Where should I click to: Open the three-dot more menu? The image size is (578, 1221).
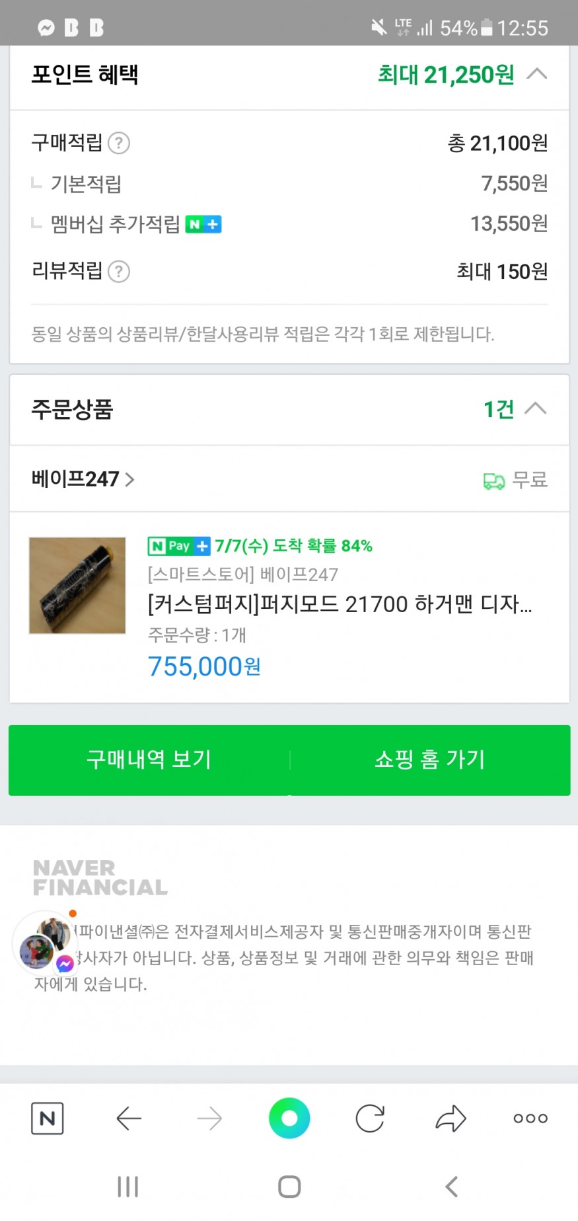pos(530,1119)
